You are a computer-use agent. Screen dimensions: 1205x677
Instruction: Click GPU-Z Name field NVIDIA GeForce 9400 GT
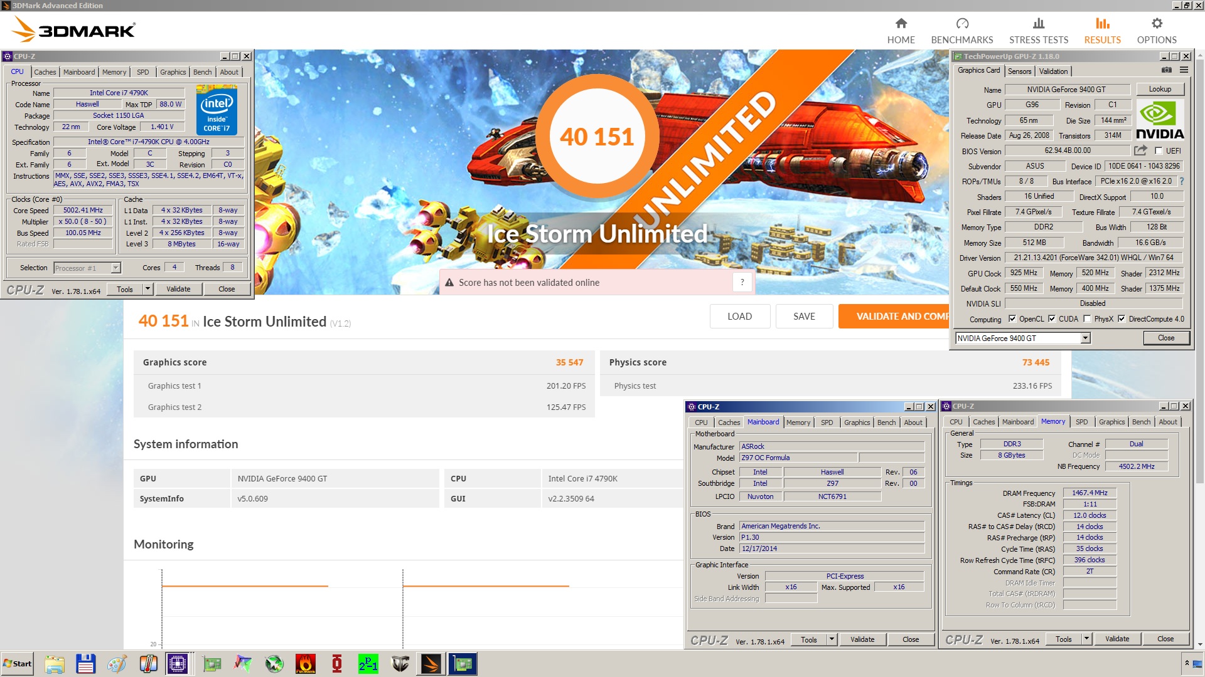[x=1066, y=90]
